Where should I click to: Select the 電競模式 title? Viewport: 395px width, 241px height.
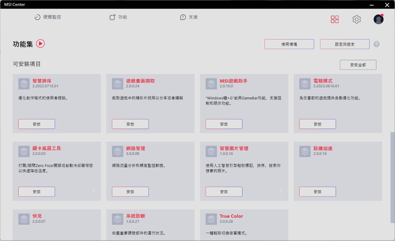323,81
